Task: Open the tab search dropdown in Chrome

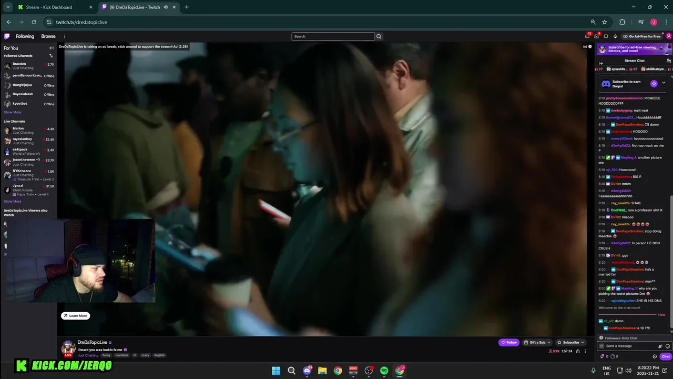Action: [8, 7]
